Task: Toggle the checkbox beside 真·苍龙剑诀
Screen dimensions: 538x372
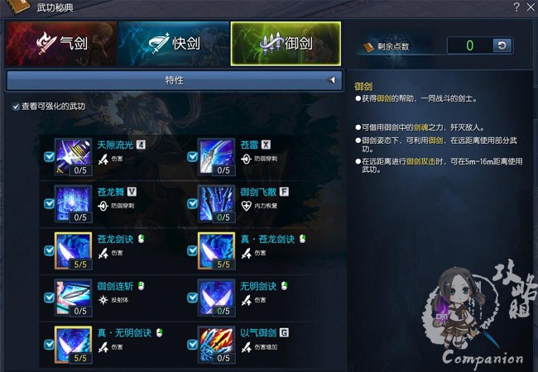Action: pos(192,250)
